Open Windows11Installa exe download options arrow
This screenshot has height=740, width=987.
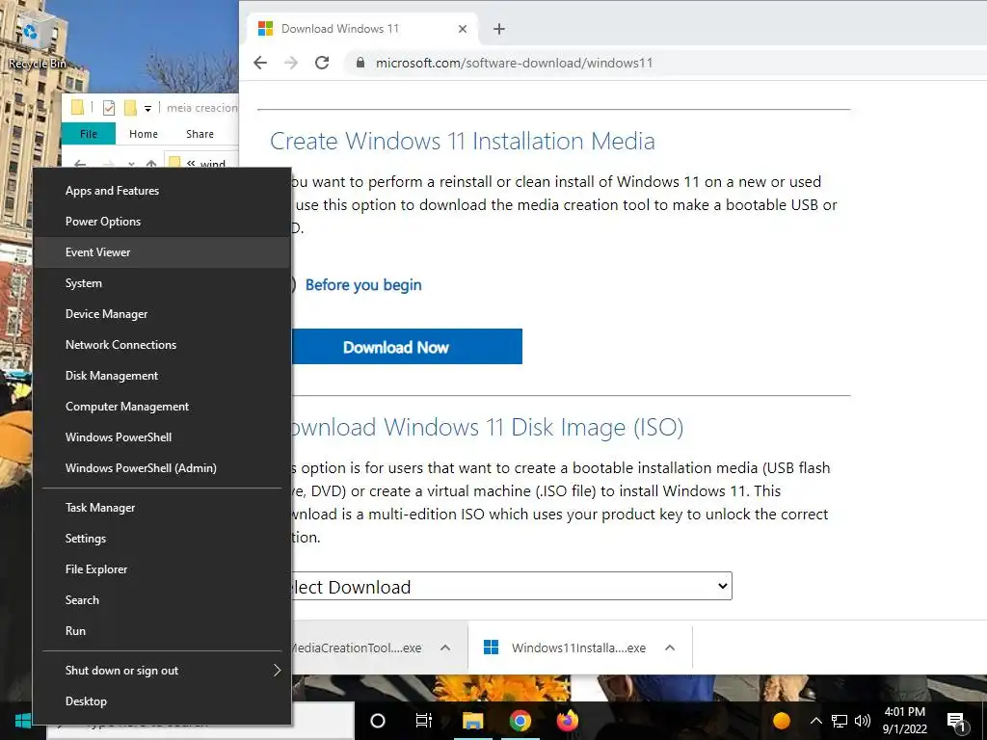pyautogui.click(x=670, y=647)
